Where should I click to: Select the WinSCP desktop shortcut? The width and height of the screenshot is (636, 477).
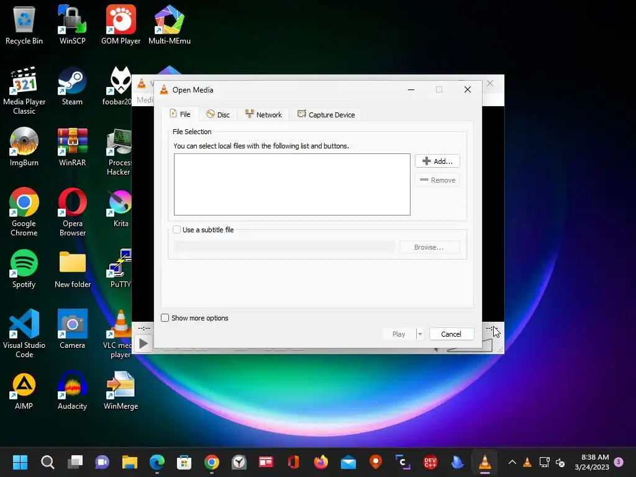point(72,24)
